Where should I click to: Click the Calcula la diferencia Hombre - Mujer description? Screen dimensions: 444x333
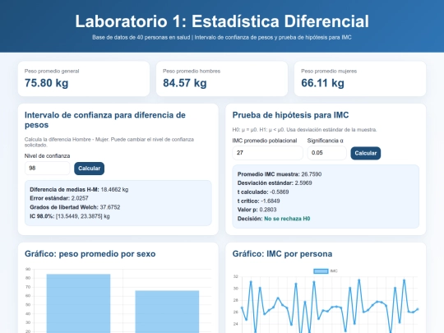coord(109,142)
